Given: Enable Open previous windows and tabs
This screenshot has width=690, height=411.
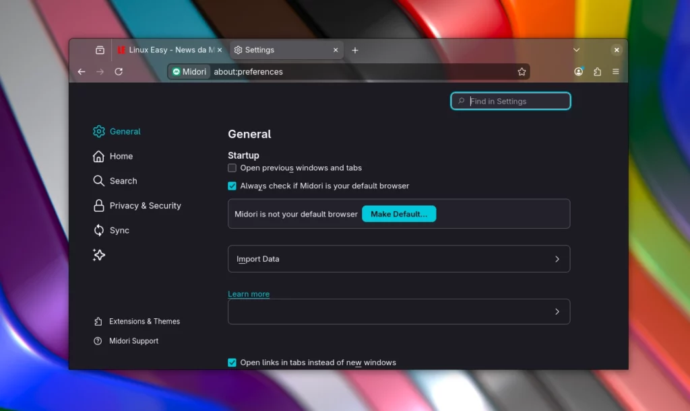Looking at the screenshot, I should click(x=232, y=167).
